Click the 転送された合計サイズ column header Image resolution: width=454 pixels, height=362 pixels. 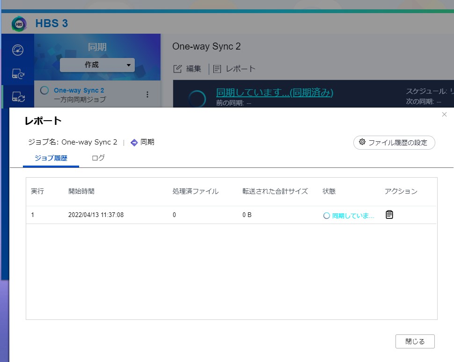point(275,191)
